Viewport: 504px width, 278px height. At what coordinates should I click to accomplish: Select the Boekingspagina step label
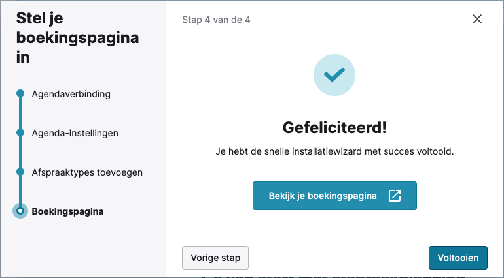click(67, 211)
